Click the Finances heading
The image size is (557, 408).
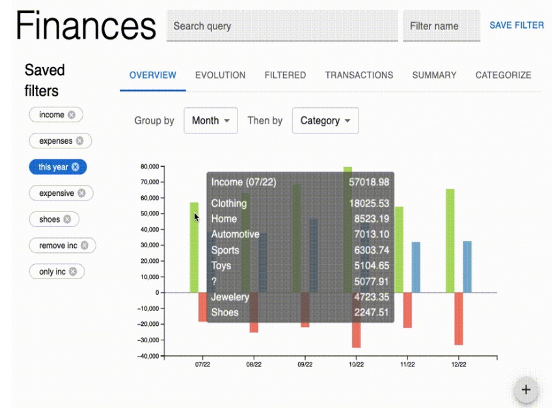[x=87, y=27]
